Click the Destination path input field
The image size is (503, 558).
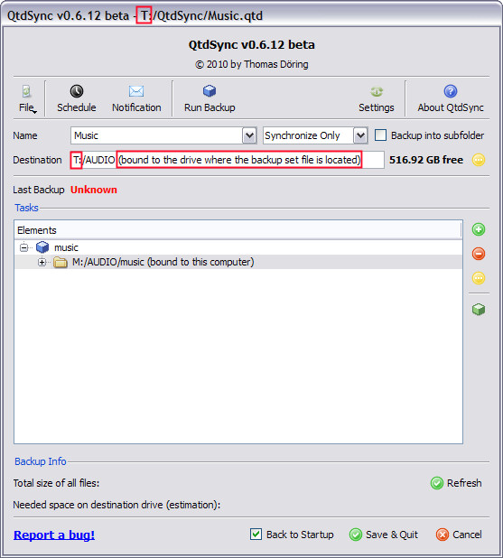227,160
